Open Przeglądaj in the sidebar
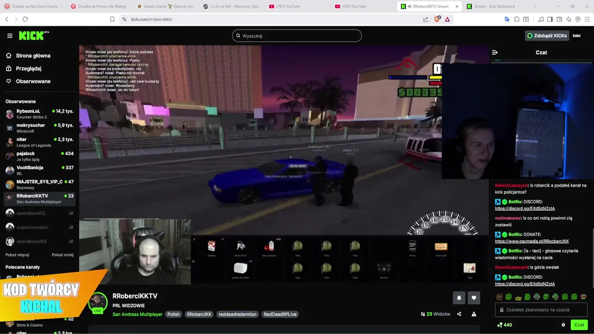This screenshot has height=334, width=594. coord(28,69)
